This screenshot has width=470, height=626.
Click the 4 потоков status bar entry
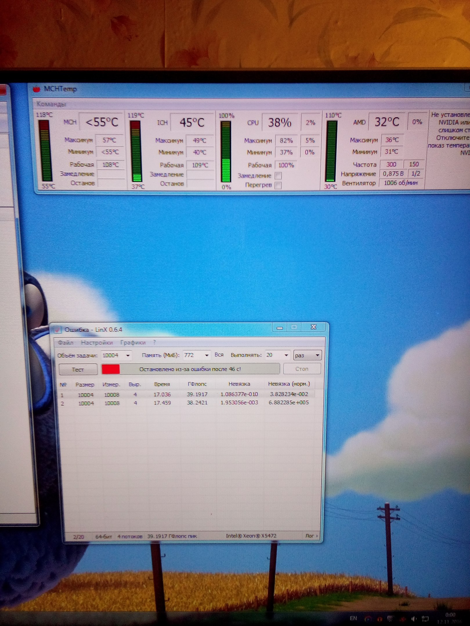coord(130,536)
